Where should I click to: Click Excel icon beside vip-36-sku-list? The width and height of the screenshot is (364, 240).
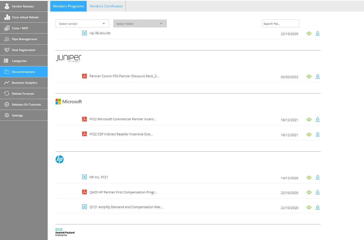(84, 33)
